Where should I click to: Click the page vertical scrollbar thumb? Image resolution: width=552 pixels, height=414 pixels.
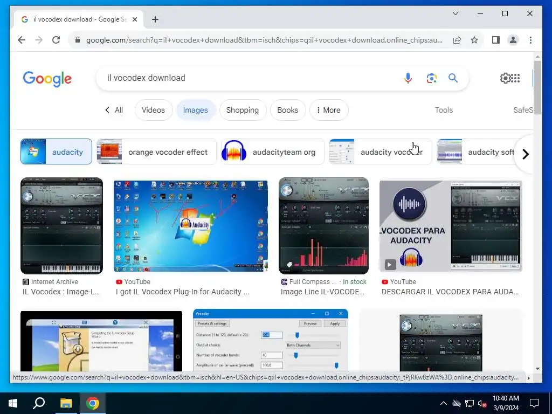537,87
